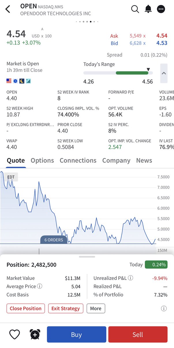Image resolution: width=174 pixels, height=348 pixels.
Task: Open the Company tab
Action: (116, 161)
